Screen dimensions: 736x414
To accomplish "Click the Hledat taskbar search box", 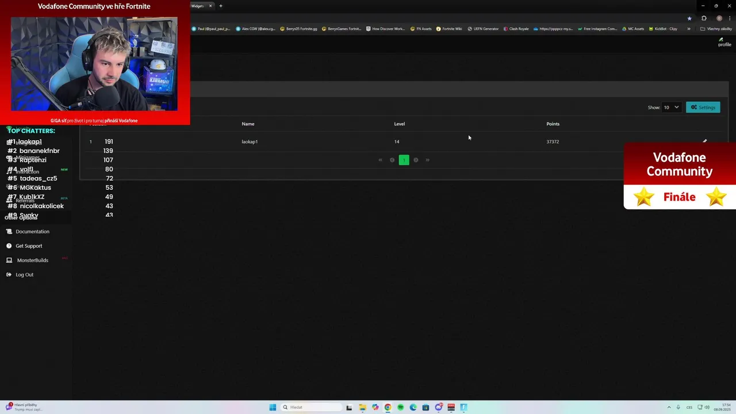I will coord(310,407).
